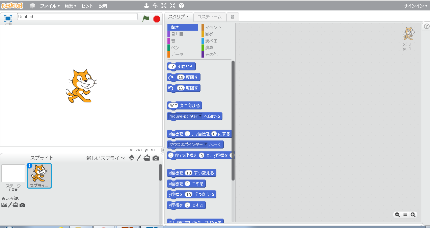Upload sprite from file

coord(147,158)
